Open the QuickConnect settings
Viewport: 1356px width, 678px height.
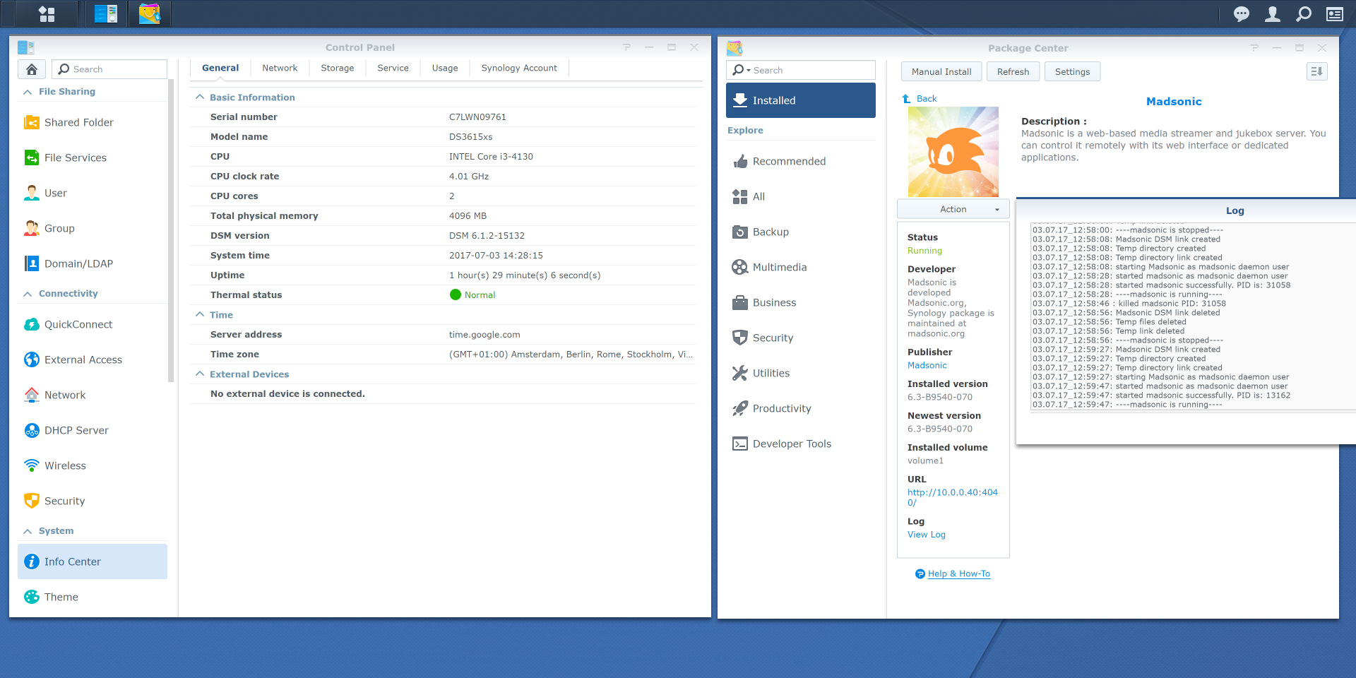click(78, 324)
